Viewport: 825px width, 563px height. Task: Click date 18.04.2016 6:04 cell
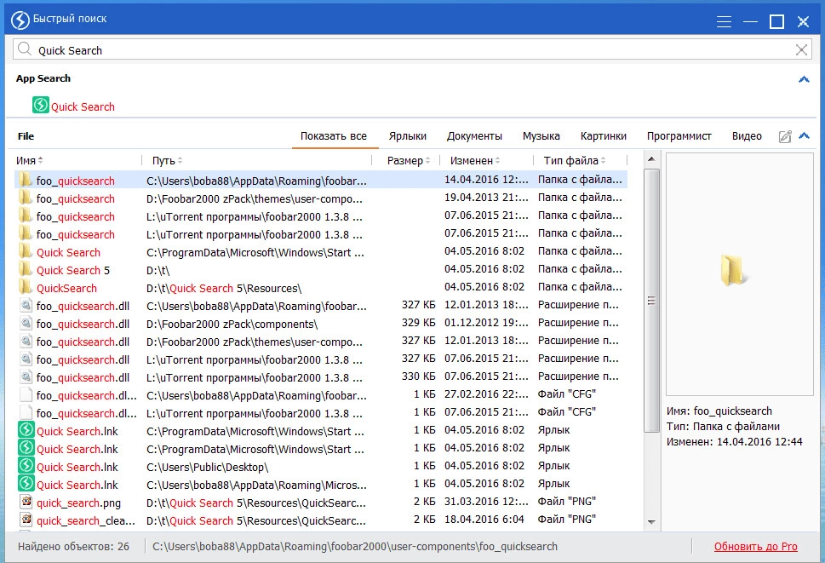(484, 520)
